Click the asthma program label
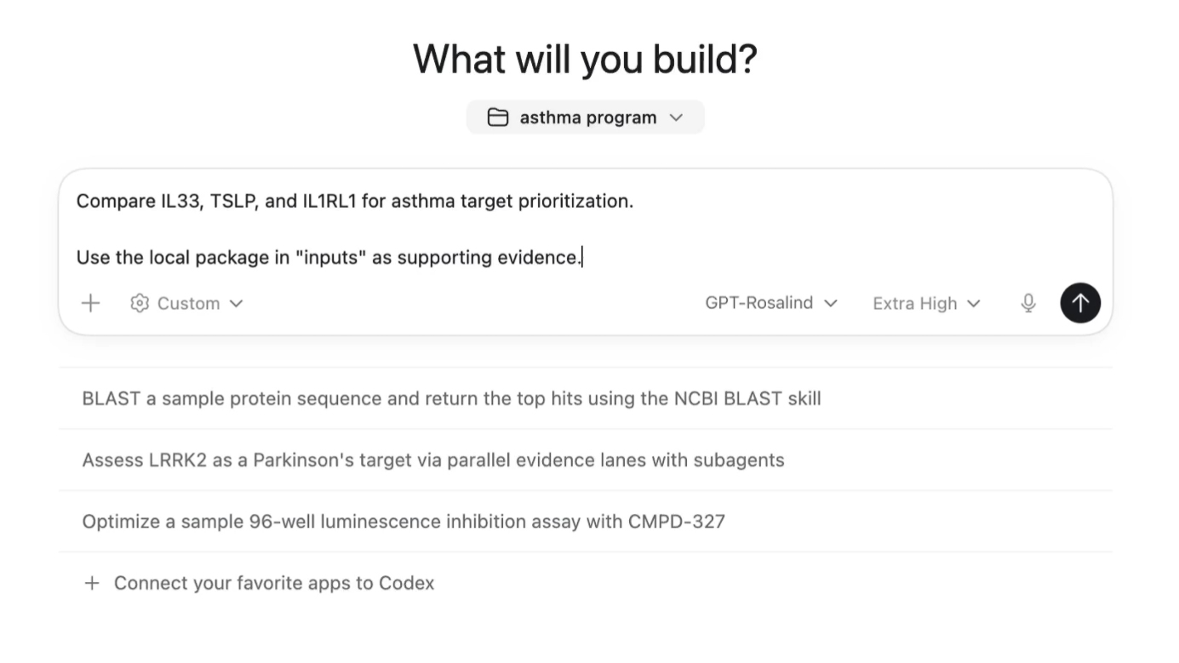The width and height of the screenshot is (1179, 663). pyautogui.click(x=587, y=117)
